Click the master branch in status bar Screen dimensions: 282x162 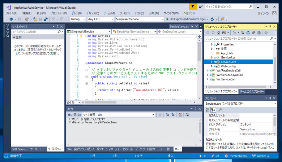click(261, 156)
